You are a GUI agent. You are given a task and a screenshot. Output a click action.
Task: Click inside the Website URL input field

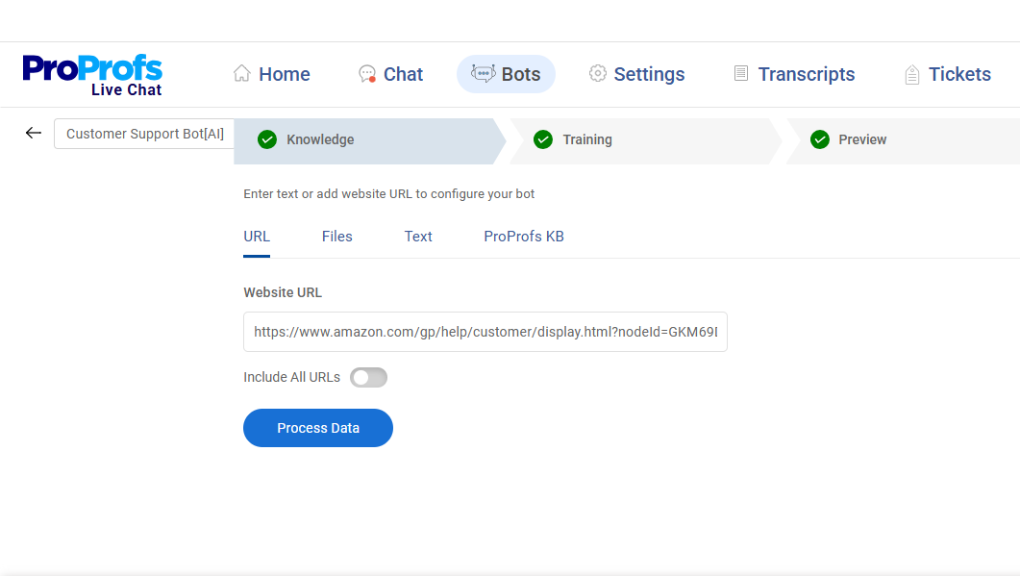[485, 332]
